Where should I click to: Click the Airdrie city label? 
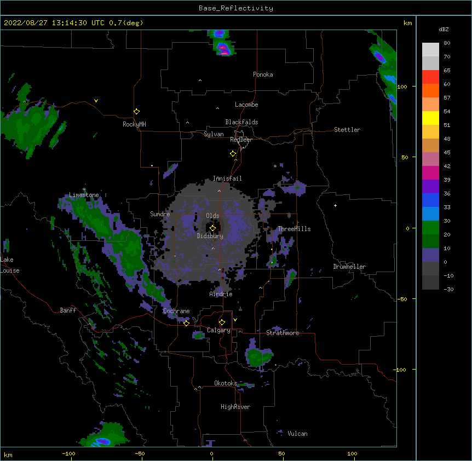221,294
